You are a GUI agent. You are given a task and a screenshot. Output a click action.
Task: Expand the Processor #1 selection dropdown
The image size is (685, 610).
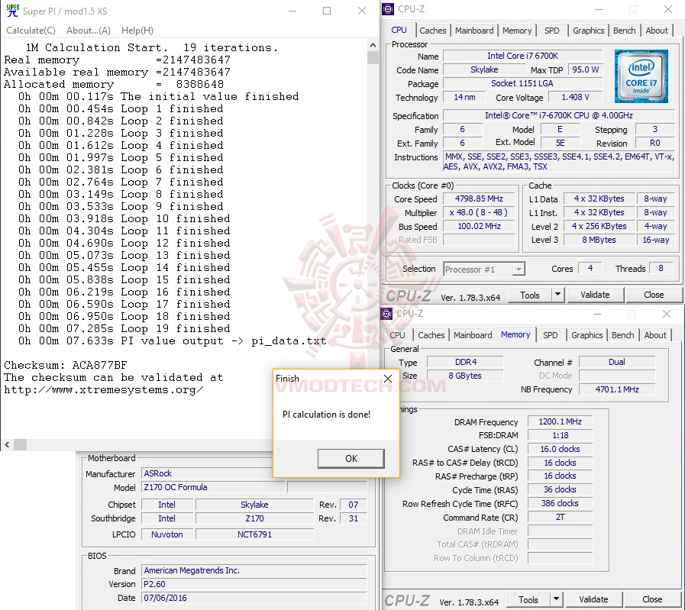(x=519, y=269)
